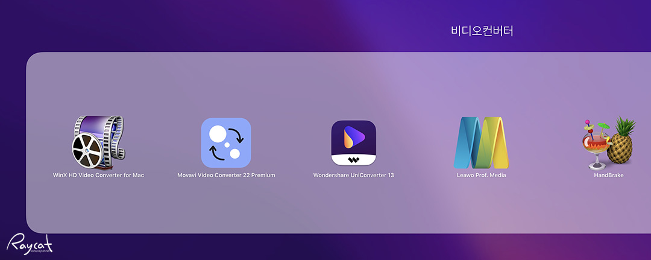651x260 pixels.
Task: Click the label Wondershare UniConverter 13
Action: coord(353,176)
